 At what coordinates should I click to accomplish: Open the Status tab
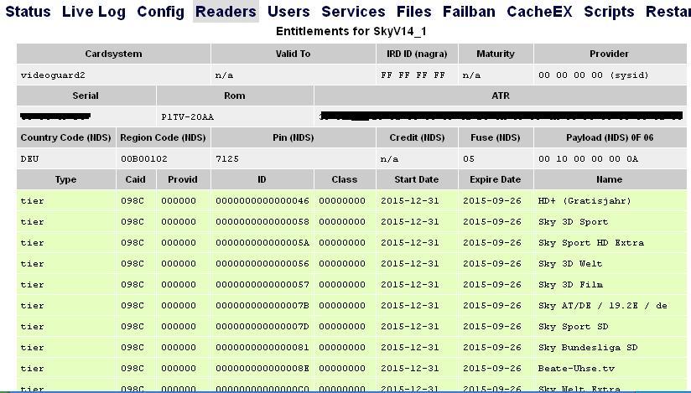click(28, 12)
